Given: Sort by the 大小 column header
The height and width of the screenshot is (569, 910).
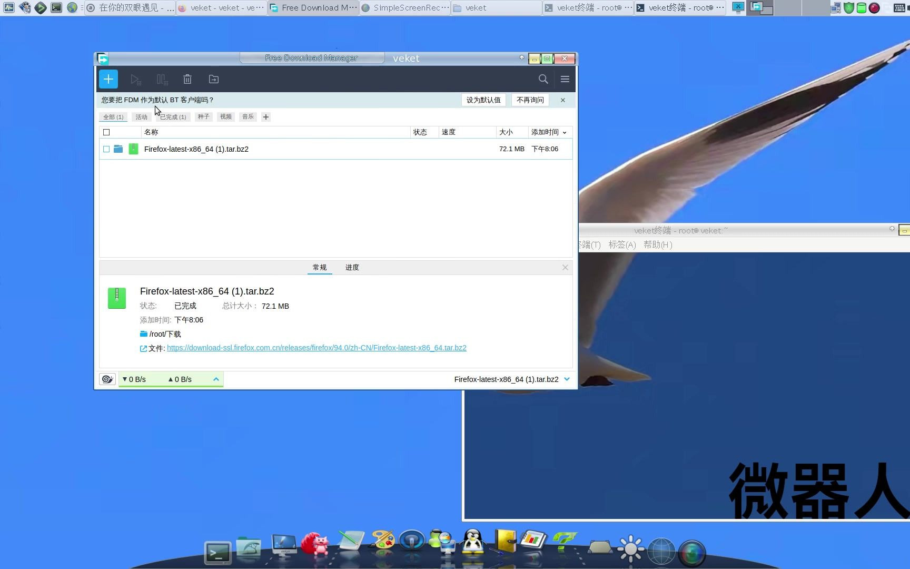Looking at the screenshot, I should point(512,132).
